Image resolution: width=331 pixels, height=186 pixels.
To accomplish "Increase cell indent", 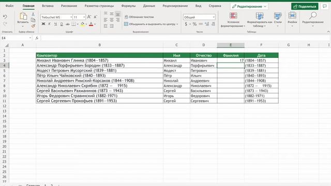I will click(112, 26).
